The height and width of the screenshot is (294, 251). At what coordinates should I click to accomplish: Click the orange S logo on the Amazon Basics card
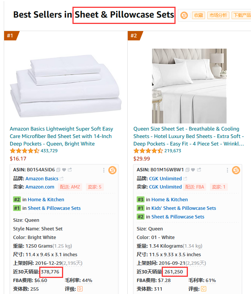pos(112,170)
